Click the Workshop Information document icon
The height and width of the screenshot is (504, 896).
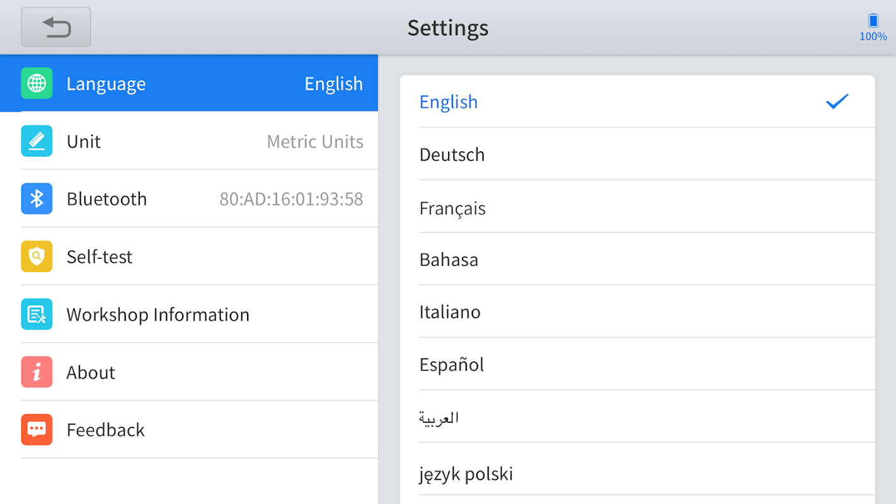[37, 314]
